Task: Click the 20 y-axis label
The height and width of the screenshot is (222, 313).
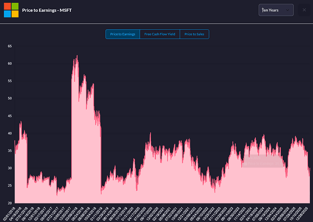Action: [10, 203]
